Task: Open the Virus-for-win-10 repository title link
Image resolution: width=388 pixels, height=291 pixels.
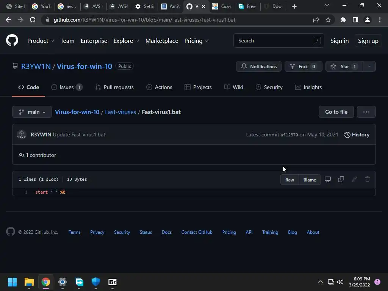Action: click(x=84, y=66)
